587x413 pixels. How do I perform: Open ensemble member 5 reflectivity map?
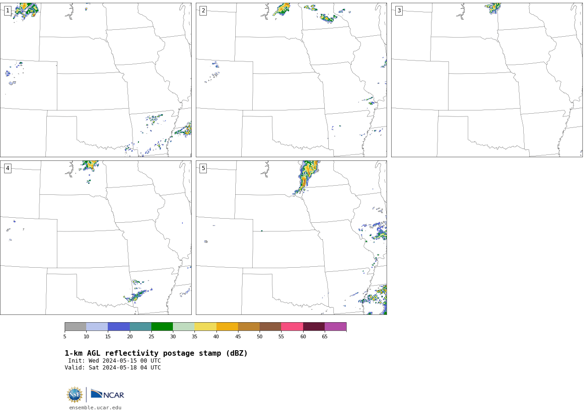(291, 237)
